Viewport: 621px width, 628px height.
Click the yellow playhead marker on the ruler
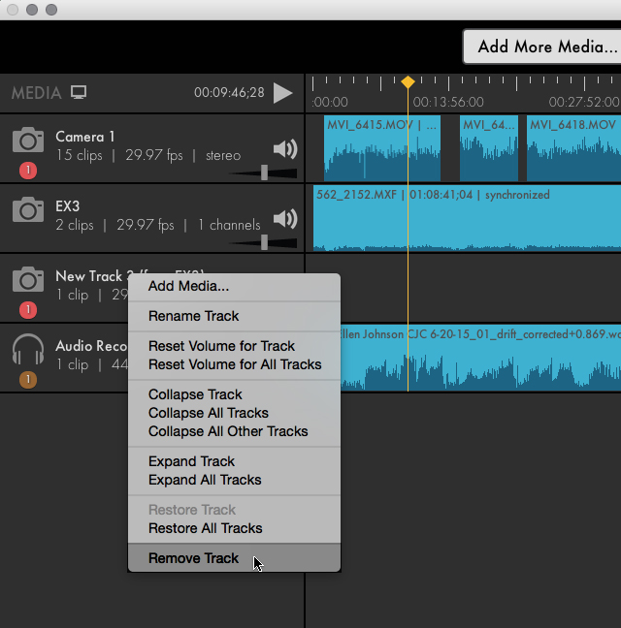(408, 81)
